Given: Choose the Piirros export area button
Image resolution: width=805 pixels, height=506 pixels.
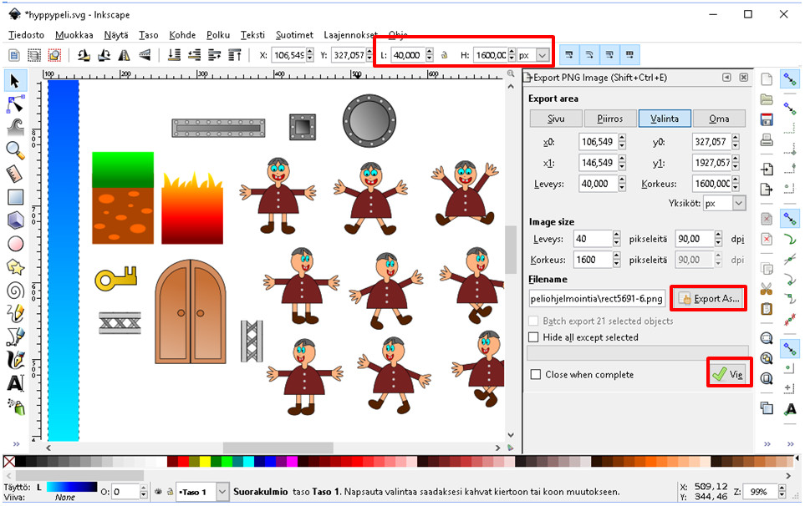Looking at the screenshot, I should point(609,119).
